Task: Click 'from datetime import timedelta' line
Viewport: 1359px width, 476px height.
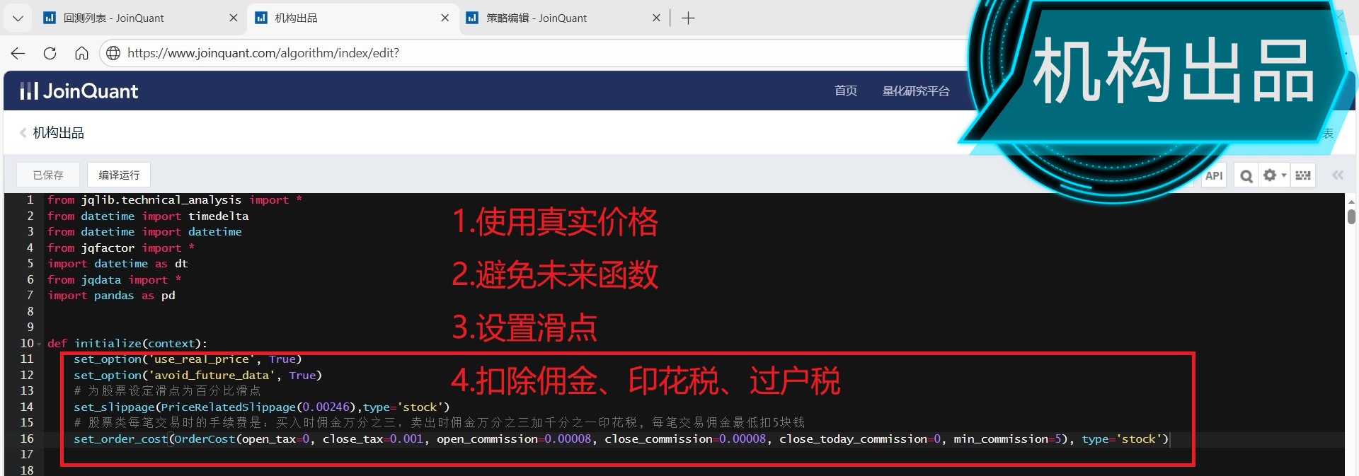Action: tap(148, 216)
